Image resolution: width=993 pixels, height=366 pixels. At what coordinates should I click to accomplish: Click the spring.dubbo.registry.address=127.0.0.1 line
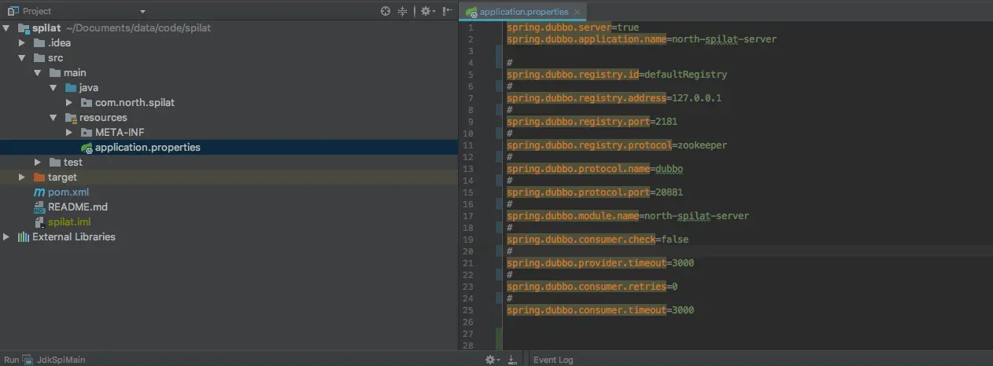614,98
